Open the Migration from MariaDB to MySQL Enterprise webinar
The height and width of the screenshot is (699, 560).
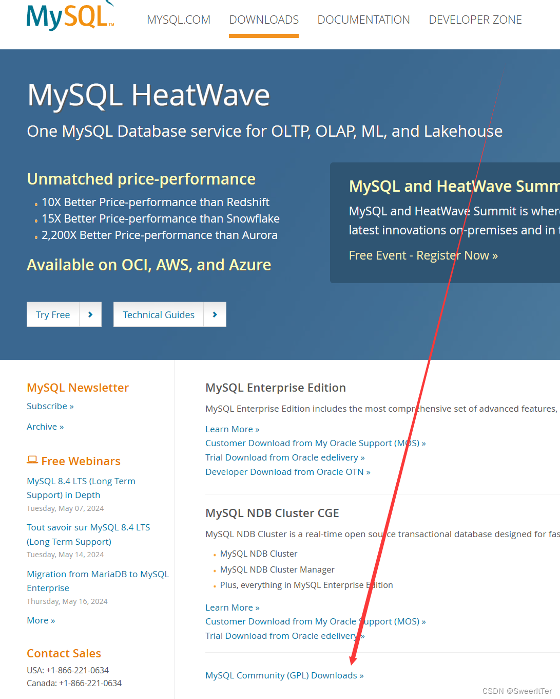tap(98, 581)
